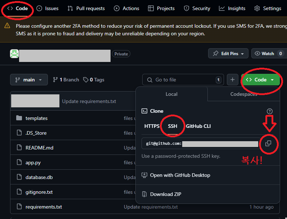View the 0 Tags link
The image size is (287, 219).
94,80
